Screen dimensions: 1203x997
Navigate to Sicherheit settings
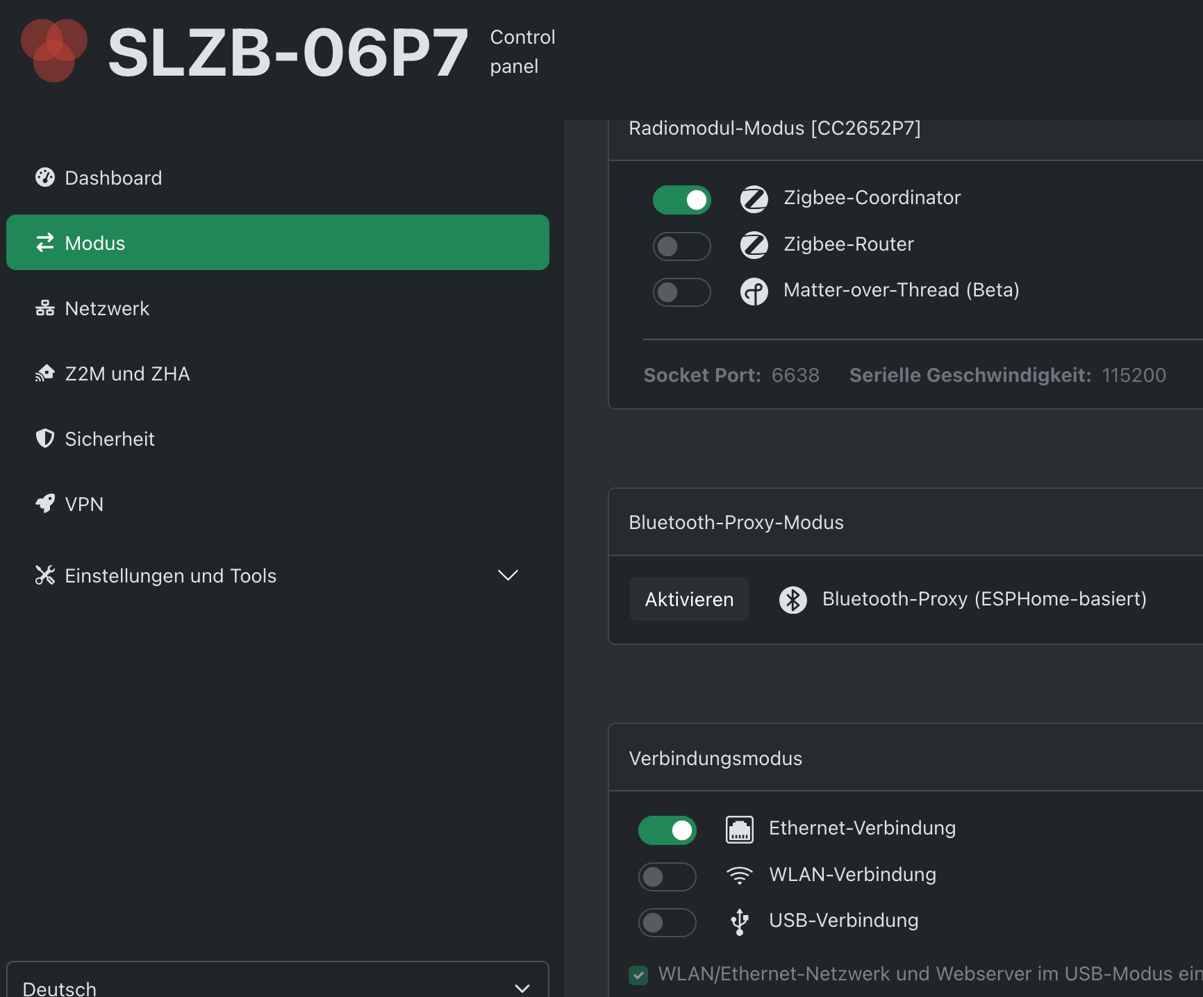coord(278,438)
